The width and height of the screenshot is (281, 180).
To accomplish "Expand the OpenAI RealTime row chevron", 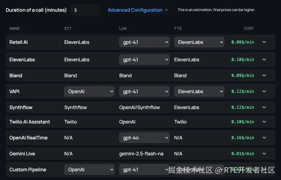I will [x=264, y=138].
